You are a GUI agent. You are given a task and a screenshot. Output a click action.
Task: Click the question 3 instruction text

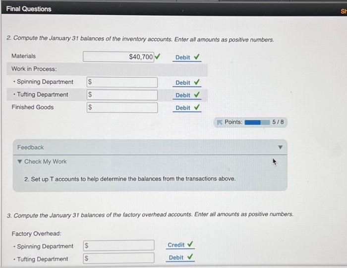point(150,214)
